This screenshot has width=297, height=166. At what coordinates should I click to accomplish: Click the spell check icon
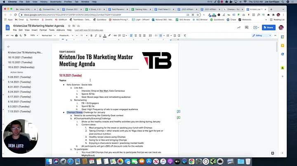coord(21,35)
